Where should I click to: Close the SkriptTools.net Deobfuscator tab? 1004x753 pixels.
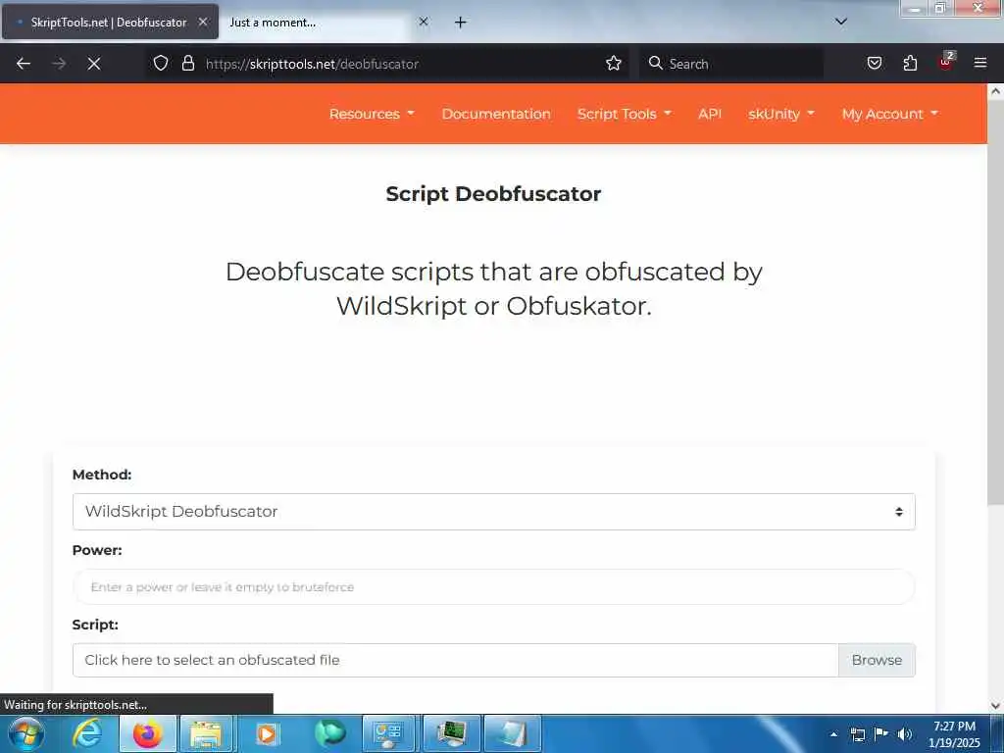pyautogui.click(x=203, y=22)
